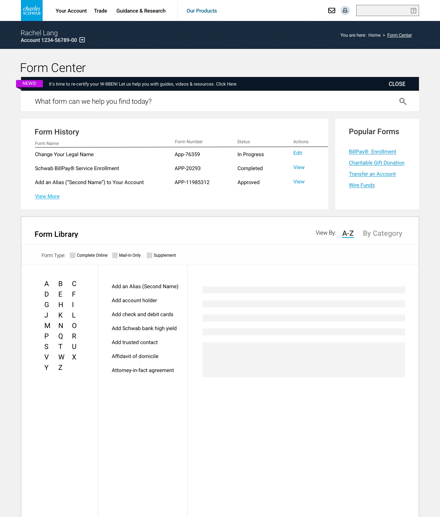Click form number APP-20293
The width and height of the screenshot is (440, 517).
[x=188, y=168]
